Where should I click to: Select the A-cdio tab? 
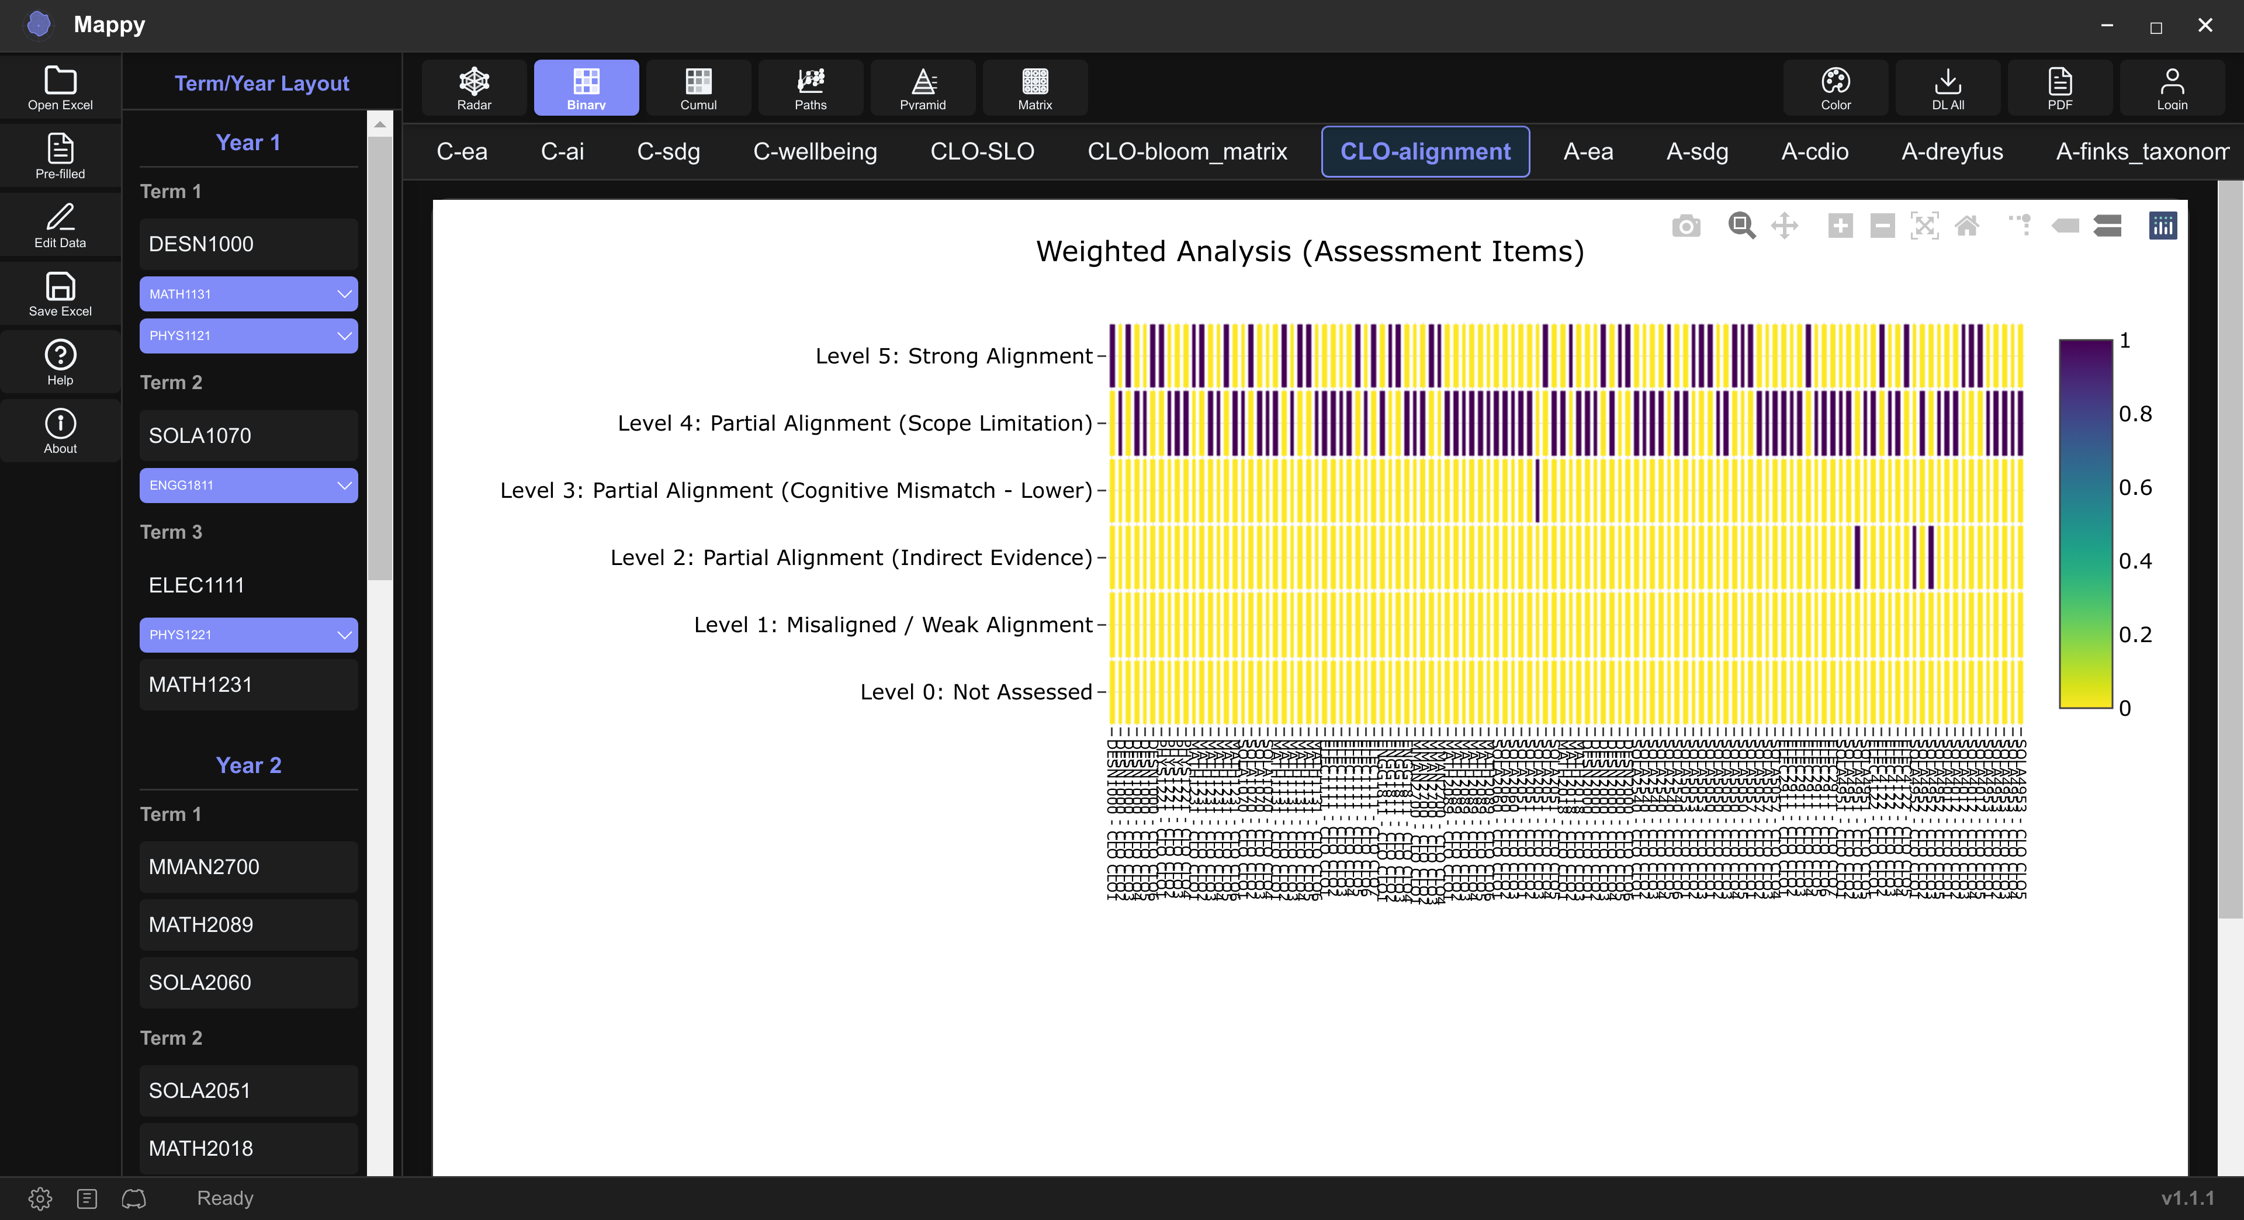pos(1814,151)
